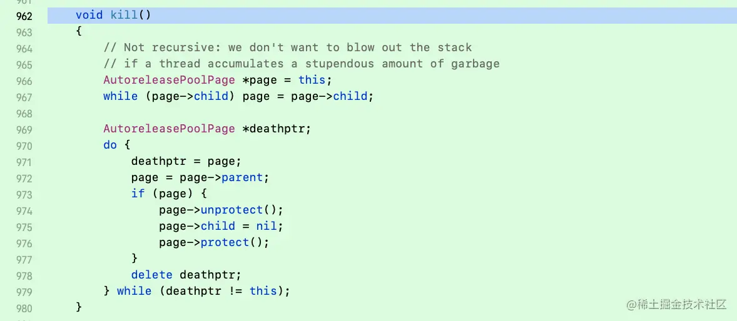Image resolution: width=737 pixels, height=321 pixels.
Task: Select line number 975 in the gutter
Action: (x=24, y=227)
